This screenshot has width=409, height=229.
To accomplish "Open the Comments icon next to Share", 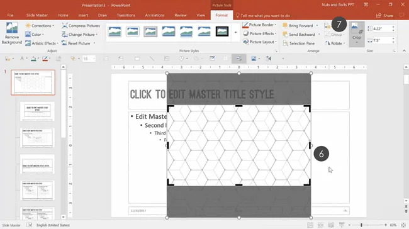I will tap(401, 15).
